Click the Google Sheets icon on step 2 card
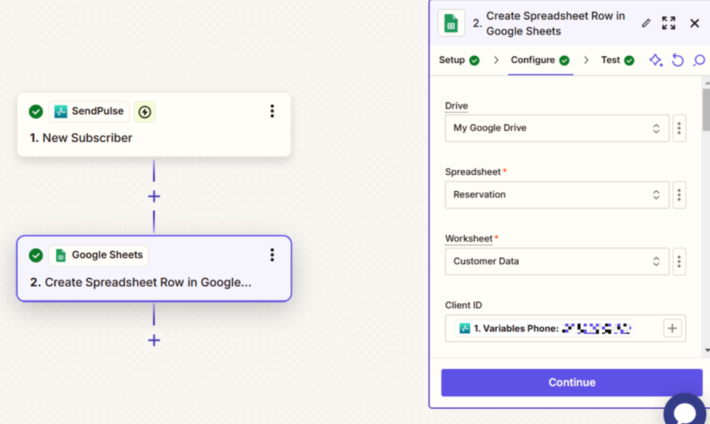 tap(61, 256)
